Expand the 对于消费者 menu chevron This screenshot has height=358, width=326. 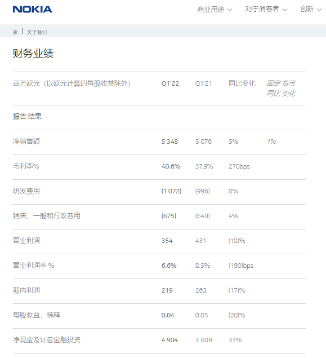(x=285, y=10)
